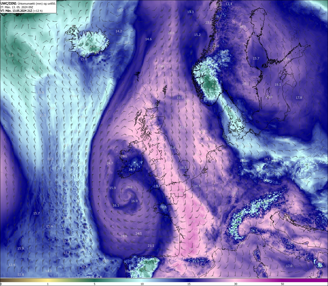Click the 17.0 map value

pos(289,266)
